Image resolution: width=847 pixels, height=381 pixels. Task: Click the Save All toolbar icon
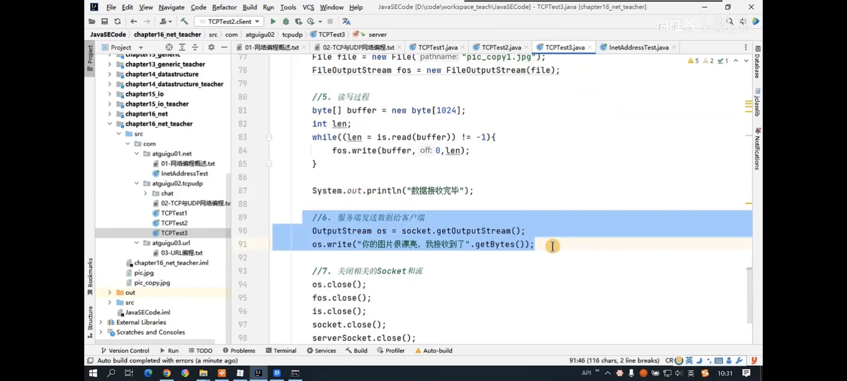coord(105,21)
